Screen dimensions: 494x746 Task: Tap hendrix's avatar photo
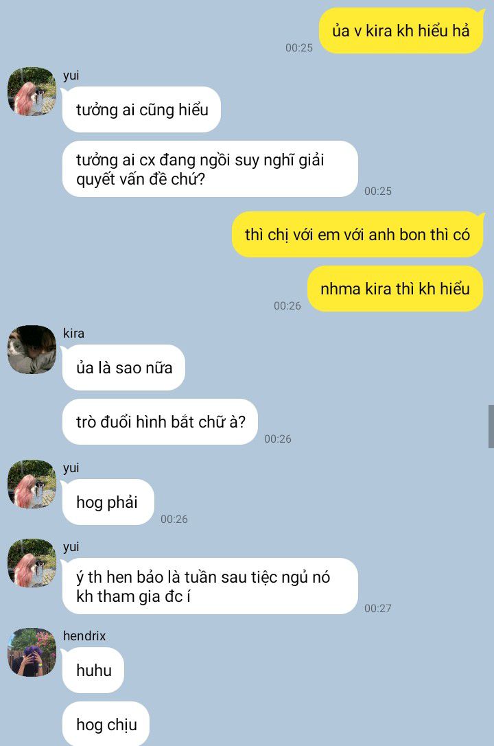click(32, 652)
